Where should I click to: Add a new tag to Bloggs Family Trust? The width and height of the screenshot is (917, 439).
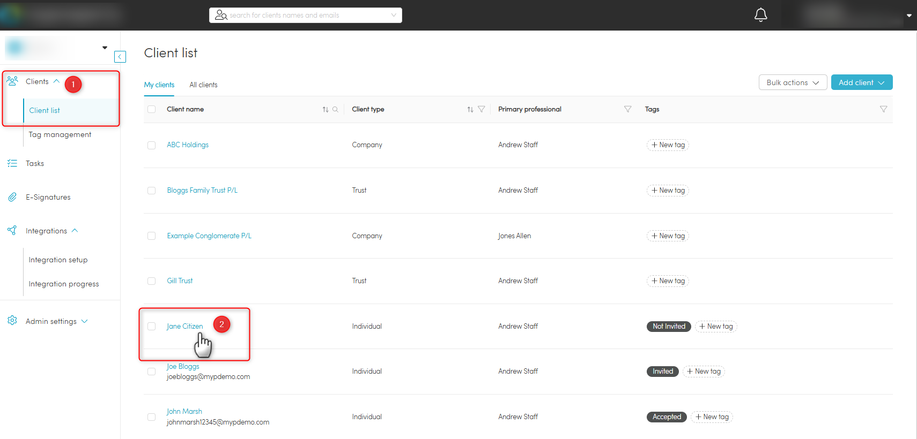668,191
